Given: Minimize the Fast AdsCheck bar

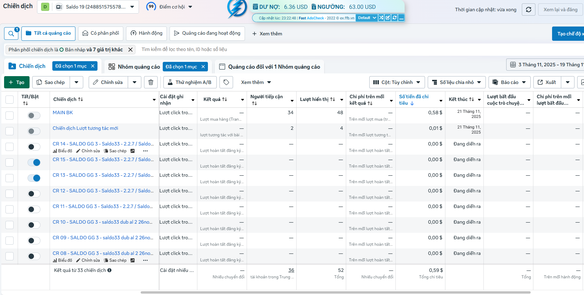Looking at the screenshot, I should [x=401, y=18].
